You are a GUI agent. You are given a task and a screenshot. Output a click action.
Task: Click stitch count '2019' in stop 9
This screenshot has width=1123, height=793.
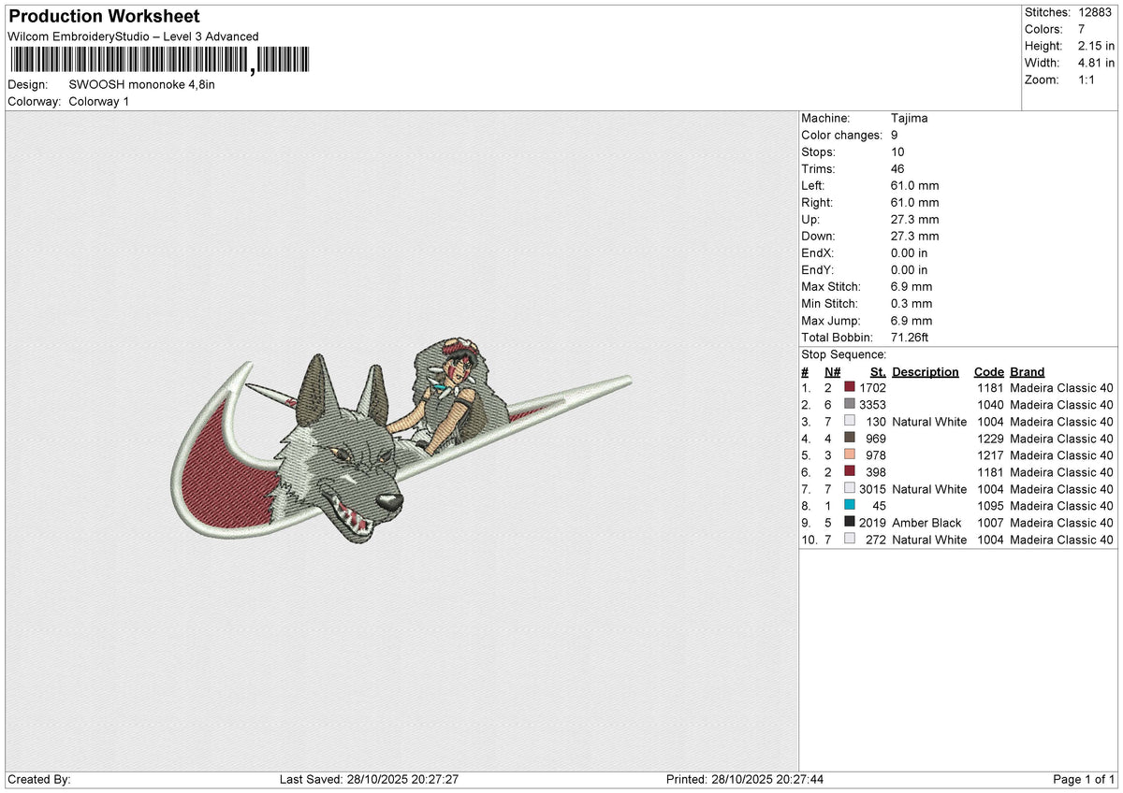pyautogui.click(x=872, y=523)
